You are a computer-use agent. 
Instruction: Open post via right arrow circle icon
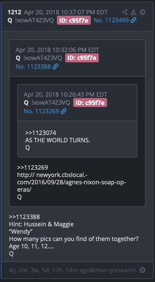click(x=142, y=12)
